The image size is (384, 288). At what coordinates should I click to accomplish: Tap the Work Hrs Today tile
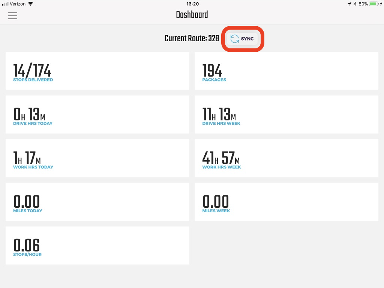[97, 158]
